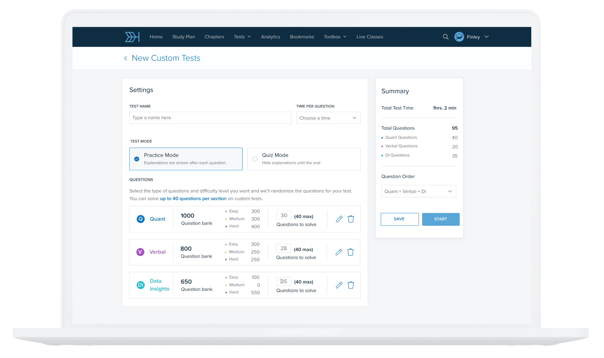Go to the Home nav item
604x358 pixels.
pyautogui.click(x=156, y=37)
